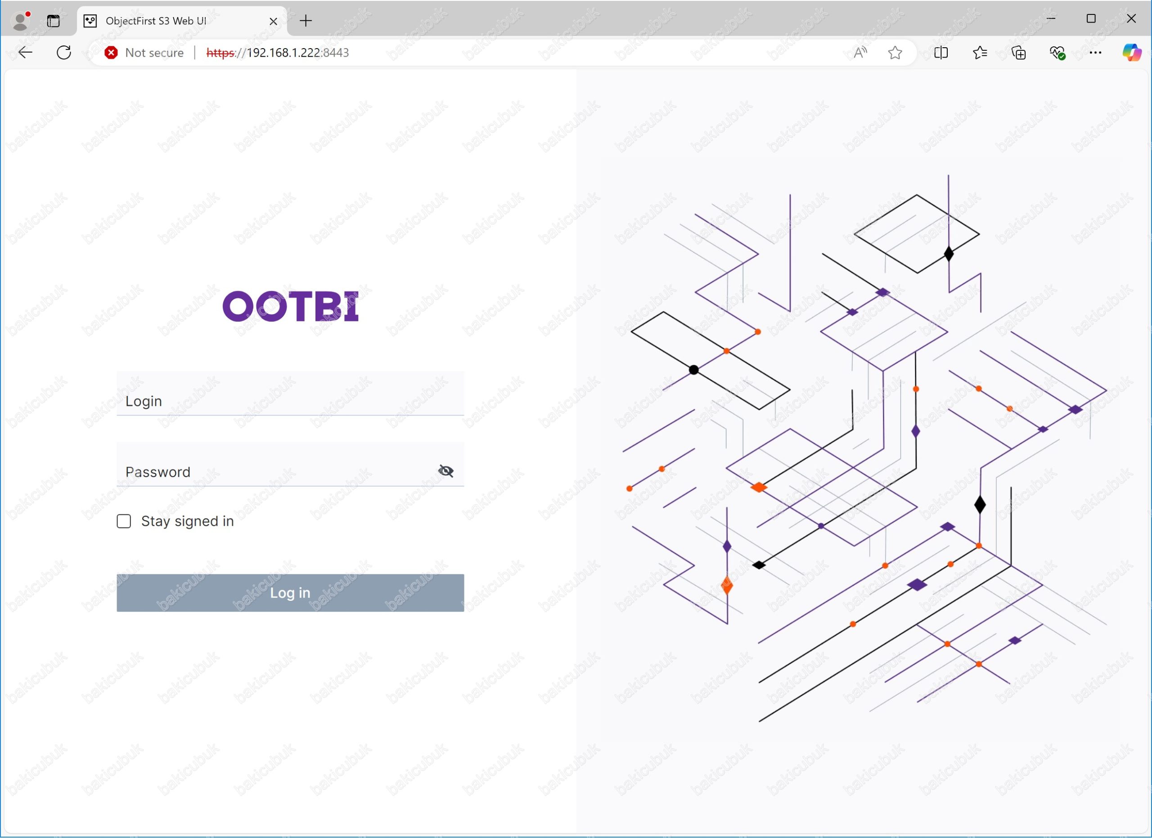Open the Not secure site info badge
Image resolution: width=1152 pixels, height=838 pixels.
click(144, 52)
